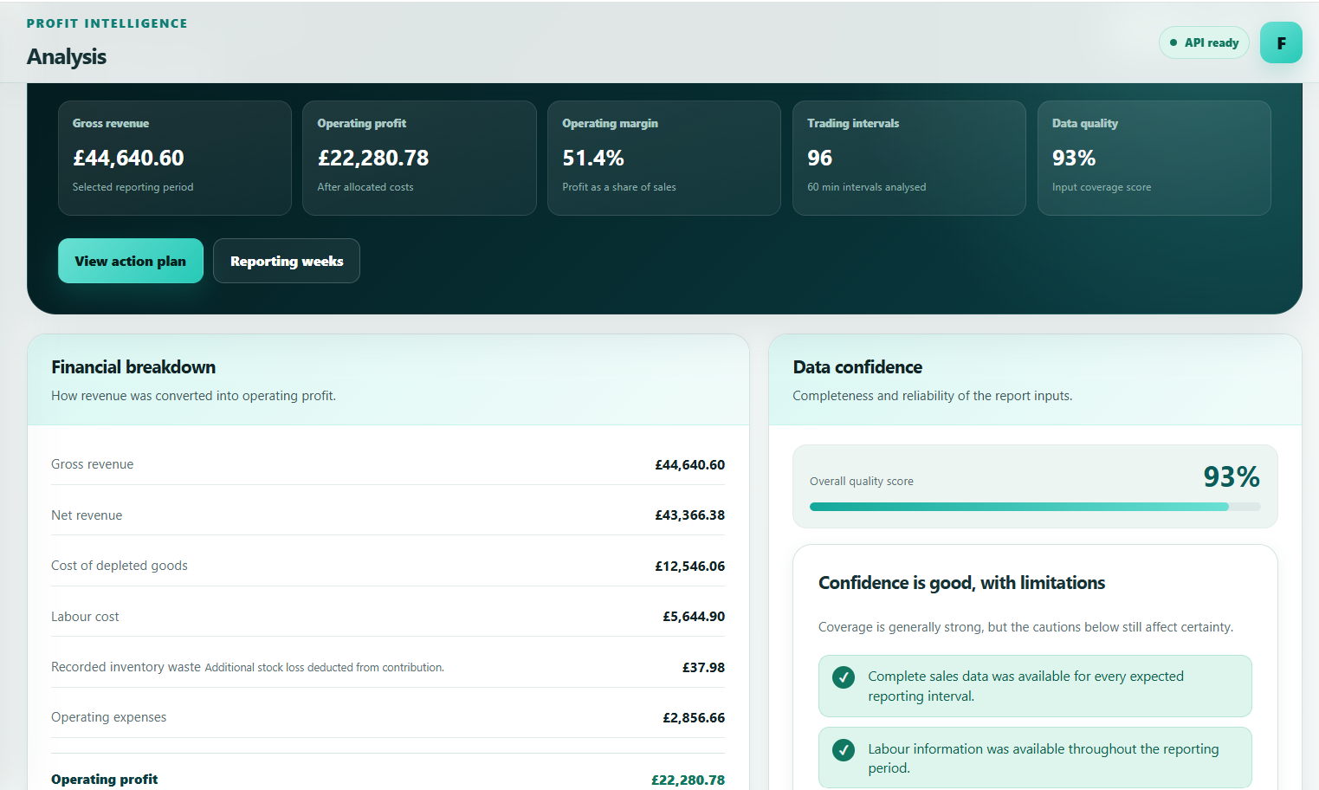Click the How revenue was converted subtitle
1319x790 pixels.
pos(193,396)
